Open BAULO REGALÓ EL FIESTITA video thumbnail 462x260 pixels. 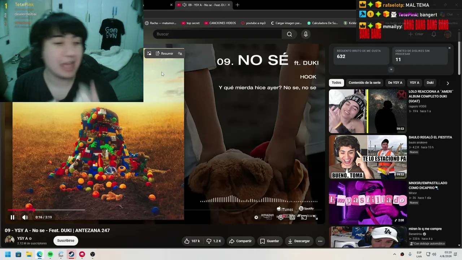click(x=368, y=157)
